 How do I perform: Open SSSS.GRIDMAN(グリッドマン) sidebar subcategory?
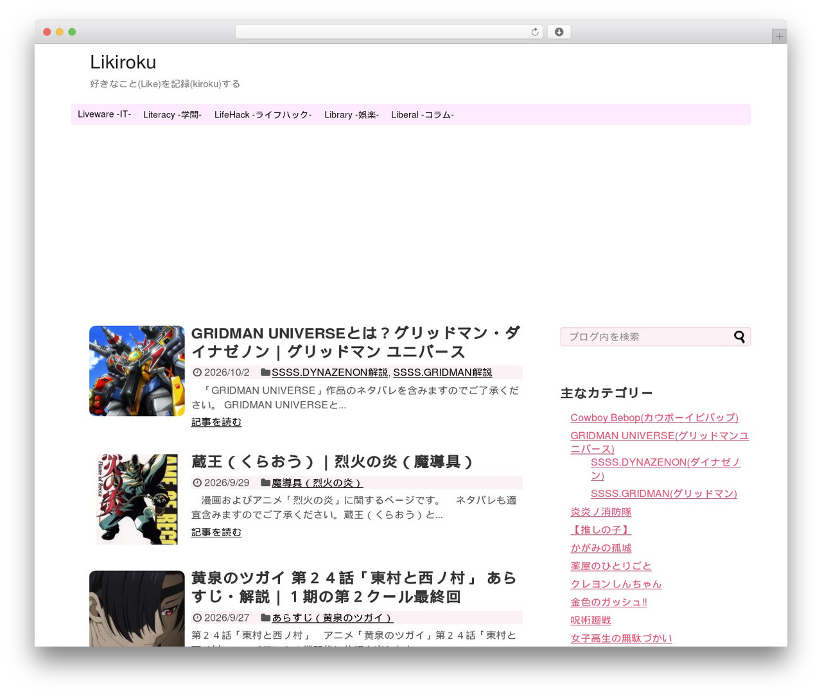click(x=664, y=494)
